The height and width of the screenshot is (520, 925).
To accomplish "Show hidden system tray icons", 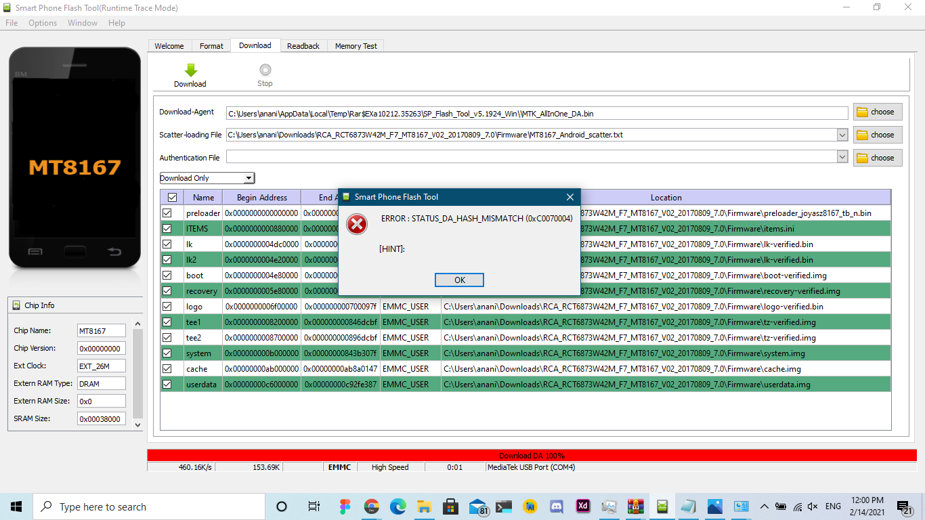I will click(x=765, y=506).
